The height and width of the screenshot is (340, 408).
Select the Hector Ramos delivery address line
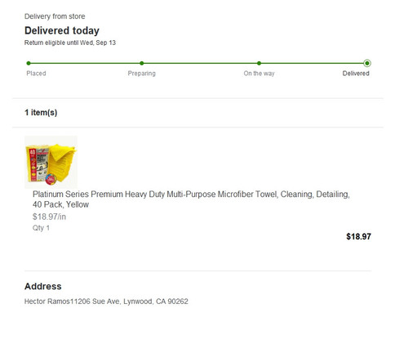106,302
